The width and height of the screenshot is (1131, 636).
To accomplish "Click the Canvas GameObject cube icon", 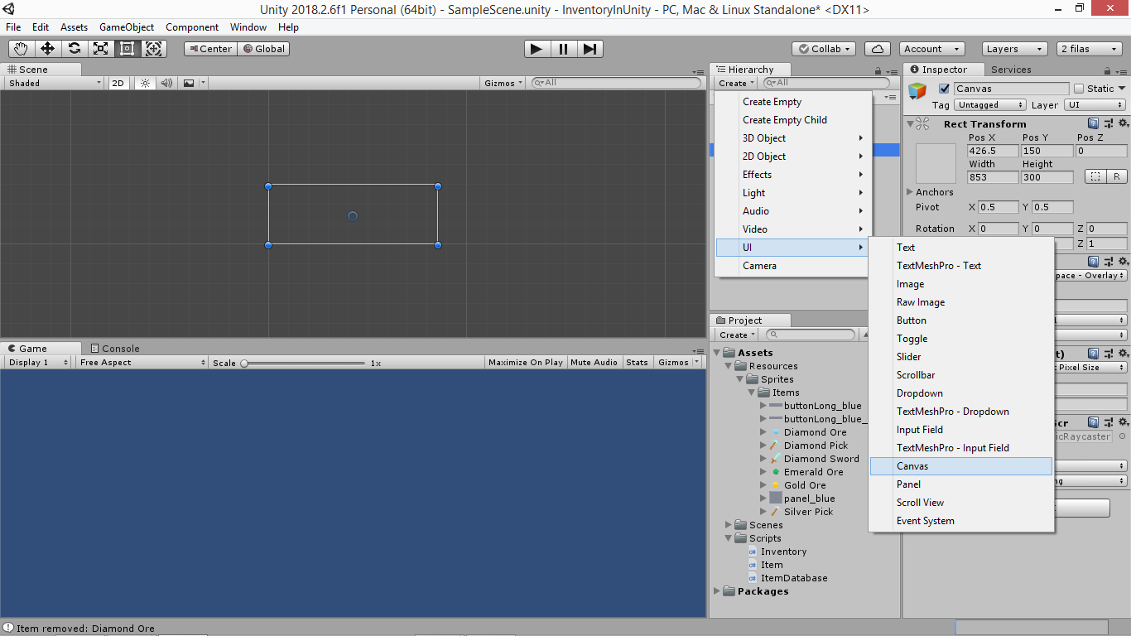I will (917, 91).
